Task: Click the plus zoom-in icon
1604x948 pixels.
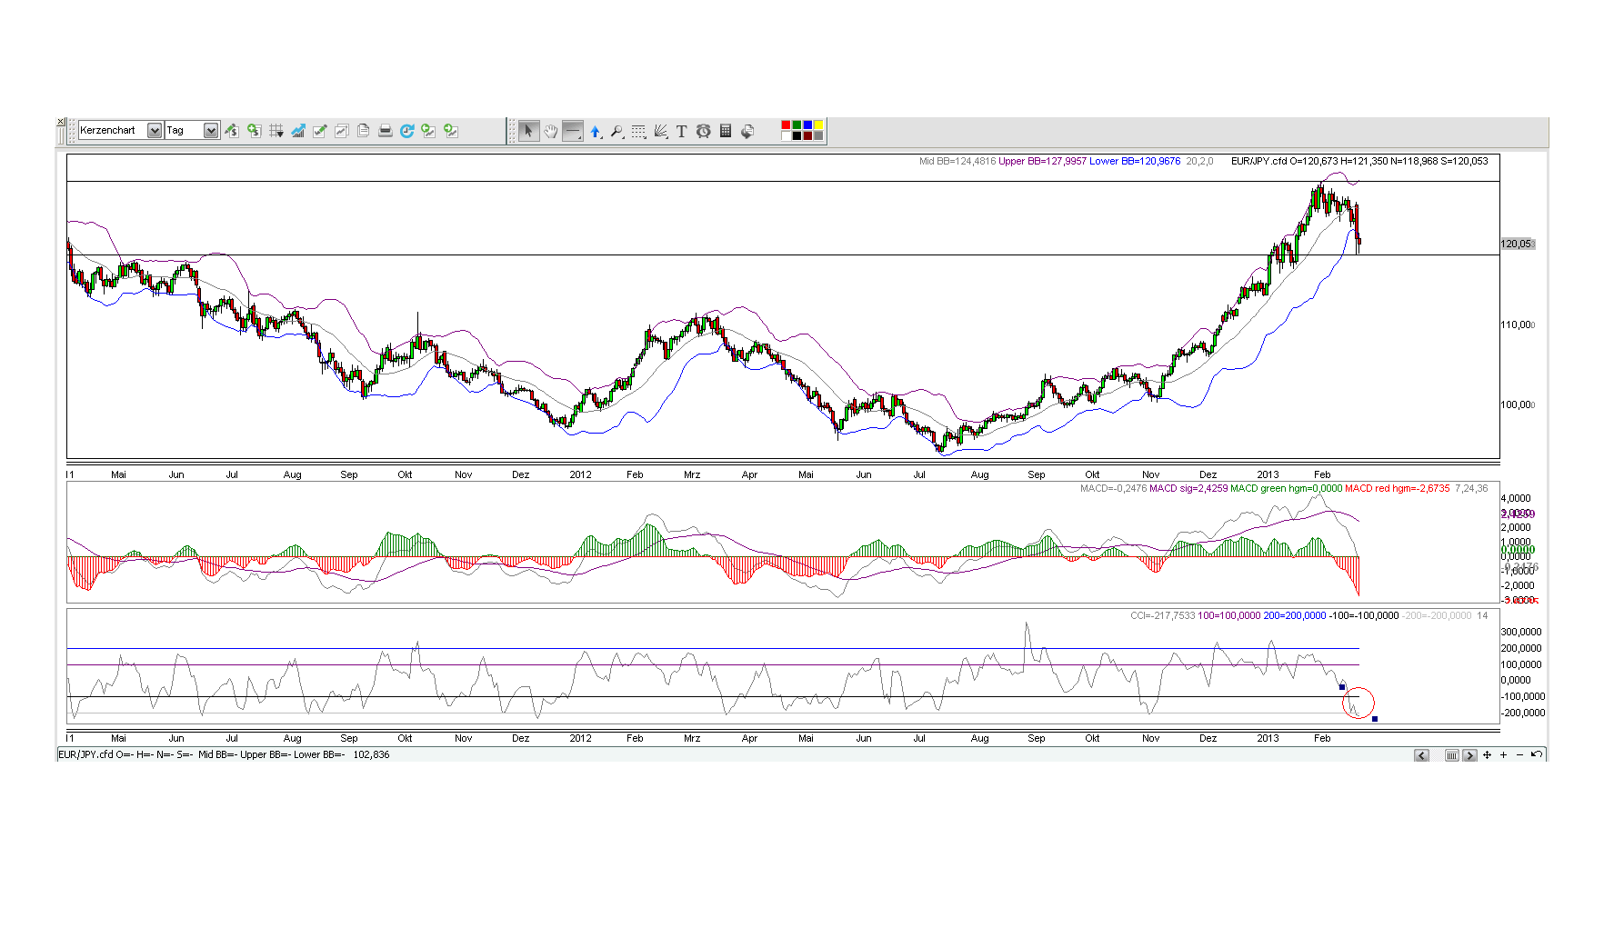Action: coord(1504,755)
